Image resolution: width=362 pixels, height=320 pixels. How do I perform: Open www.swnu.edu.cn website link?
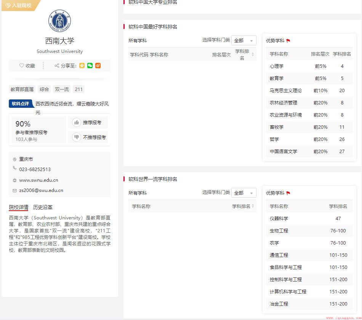pos(38,180)
